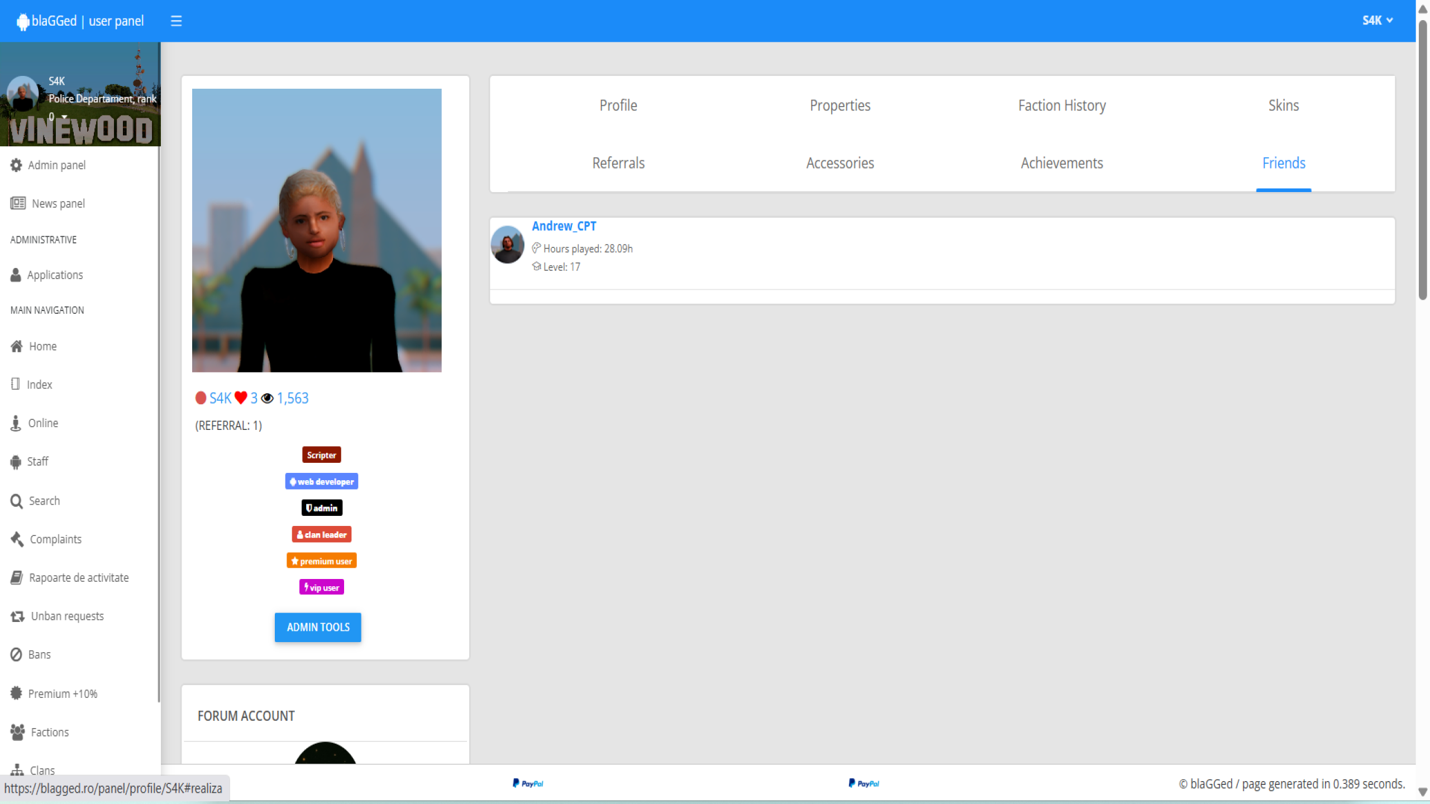Toggle sidebar with the hamburger menu icon
The width and height of the screenshot is (1430, 804).
point(176,21)
